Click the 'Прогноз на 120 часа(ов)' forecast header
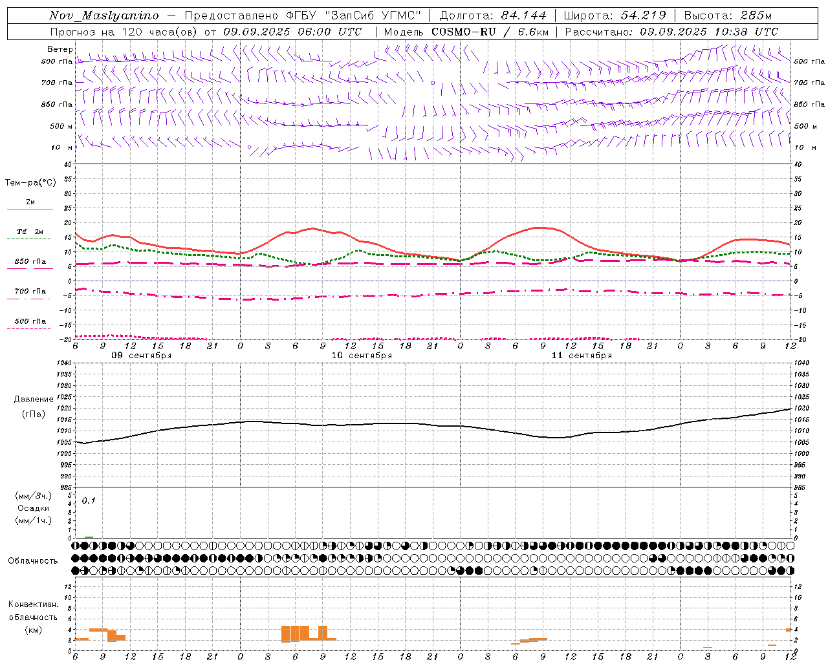 click(124, 32)
